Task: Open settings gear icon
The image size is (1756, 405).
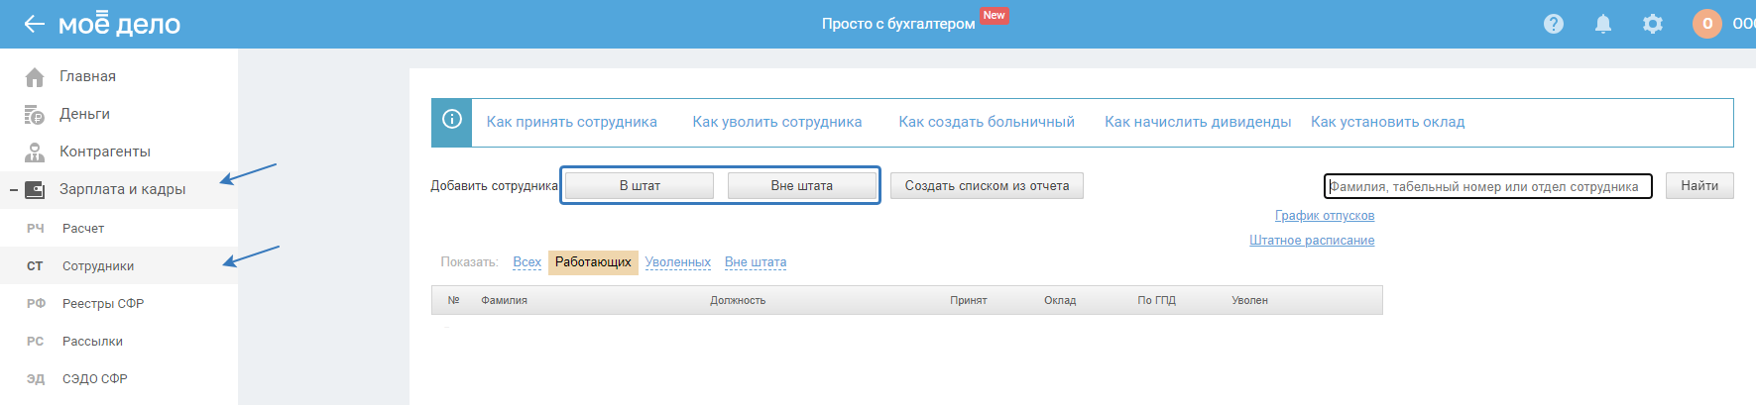Action: pos(1653,24)
